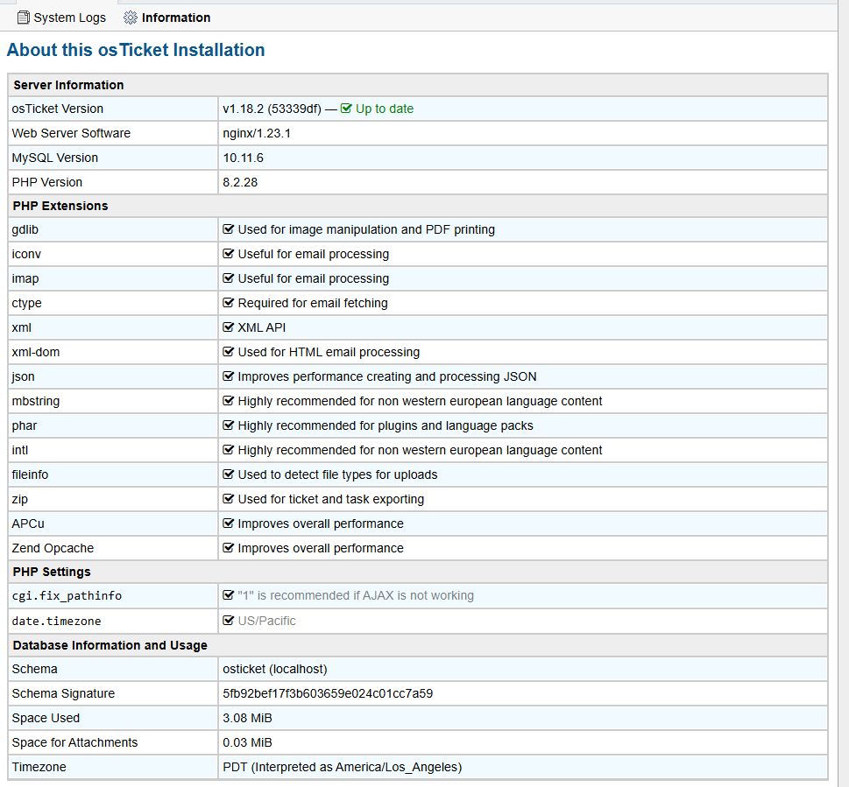The width and height of the screenshot is (849, 787).
Task: Click the Used for image manipulation description
Action: pos(366,229)
